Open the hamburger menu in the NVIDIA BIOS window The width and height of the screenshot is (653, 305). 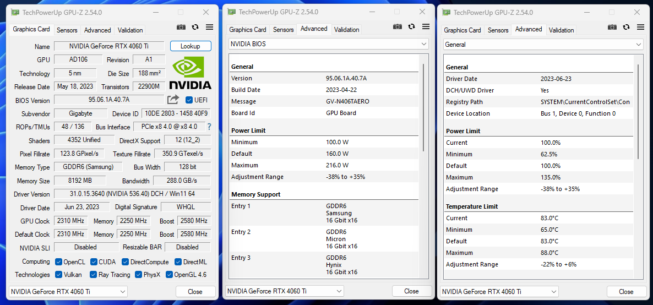[426, 26]
